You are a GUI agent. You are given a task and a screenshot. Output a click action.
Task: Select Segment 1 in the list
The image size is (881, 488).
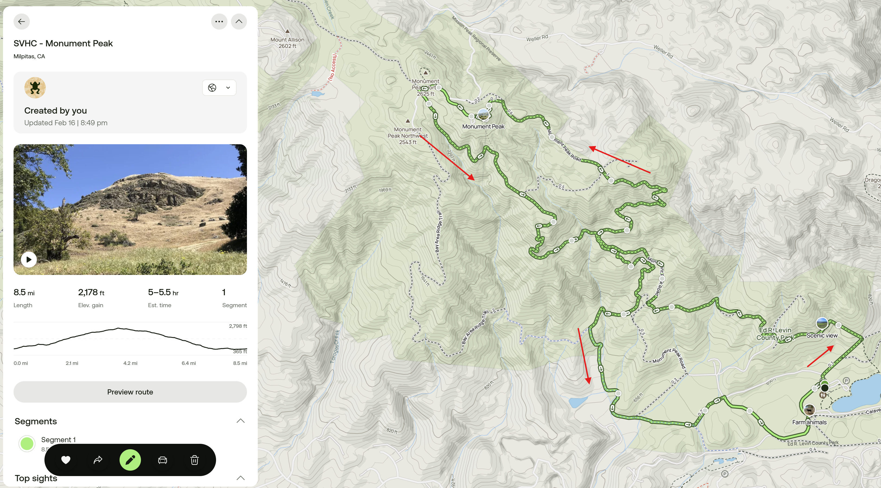pos(59,439)
